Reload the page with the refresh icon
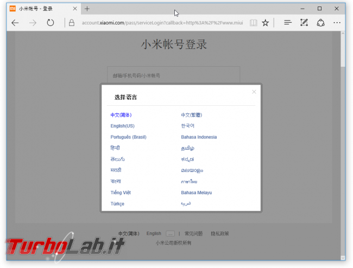The height and width of the screenshot is (268, 353). tap(51, 23)
